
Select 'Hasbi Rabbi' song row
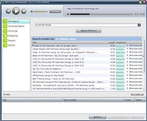point(87,49)
